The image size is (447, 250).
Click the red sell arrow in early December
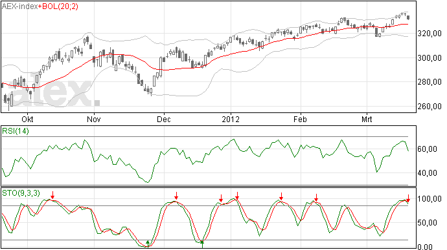[176, 196]
